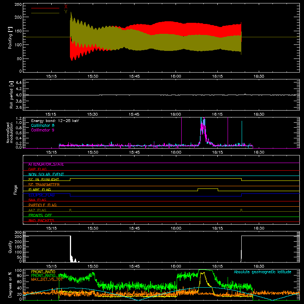Viewport: 304px width, 304px height.
Task: Click the PARTICLE_FLAG label
Action: 43,205
